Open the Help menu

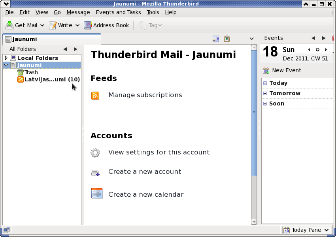171,12
